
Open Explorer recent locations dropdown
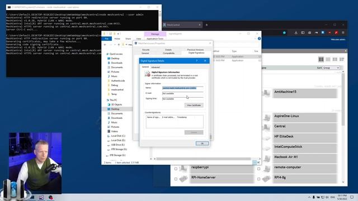coord(115,45)
